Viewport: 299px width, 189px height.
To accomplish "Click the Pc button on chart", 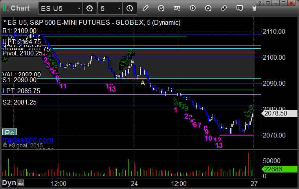I will point(9,132).
